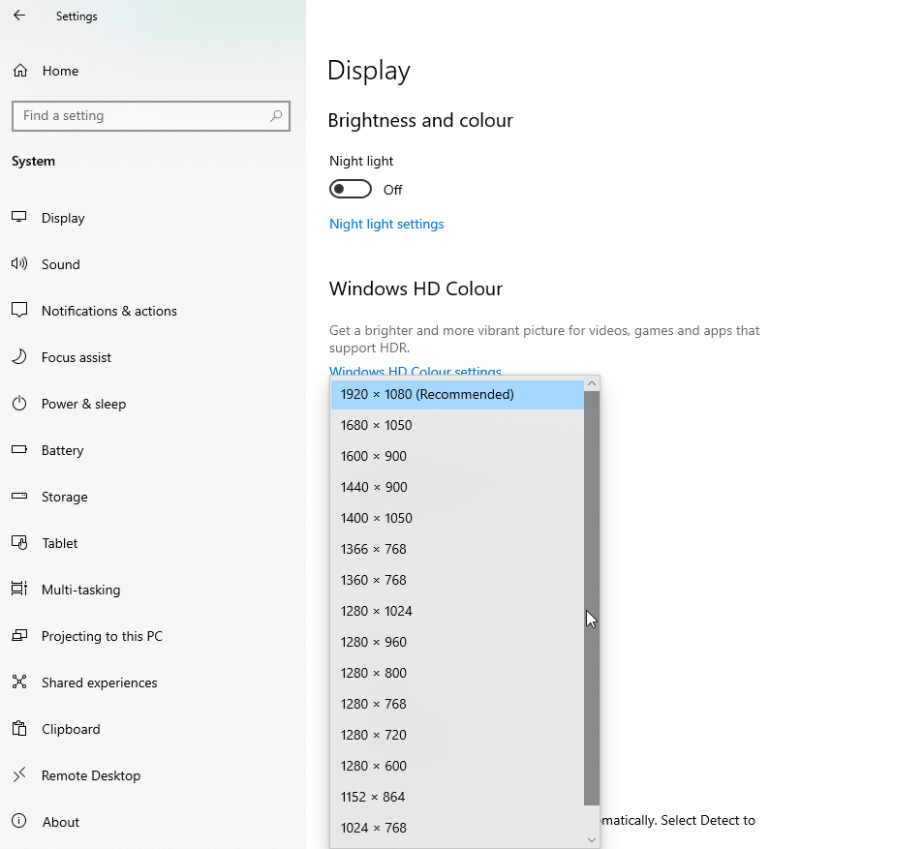Click the Focus assist moon icon
Screen dimensions: 924x849
click(x=19, y=356)
